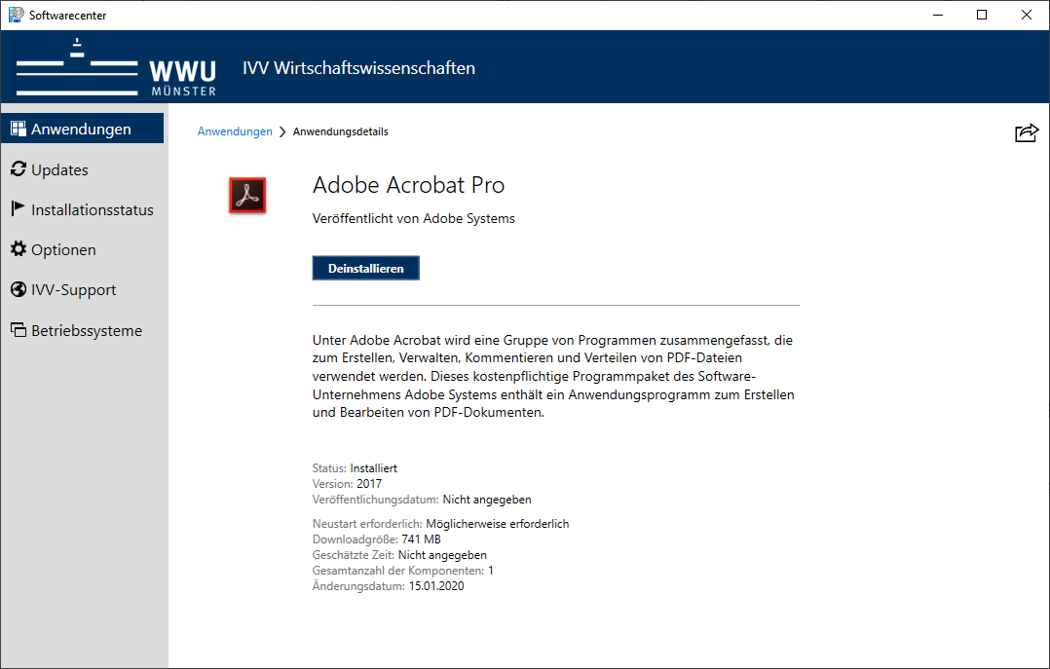Click the 'Downloadgröße: 741 MB' line
Screen dimensions: 1050x669
pyautogui.click(x=376, y=539)
